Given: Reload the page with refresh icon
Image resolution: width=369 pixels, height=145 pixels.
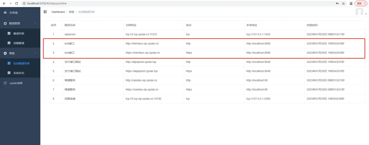Looking at the screenshot, I should (17, 3).
